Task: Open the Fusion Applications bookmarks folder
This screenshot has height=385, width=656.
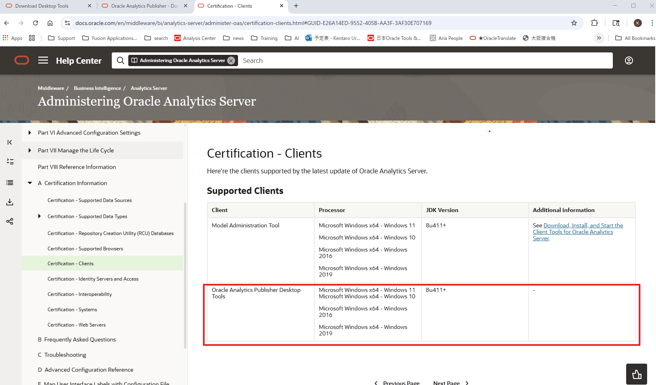Action: click(110, 38)
